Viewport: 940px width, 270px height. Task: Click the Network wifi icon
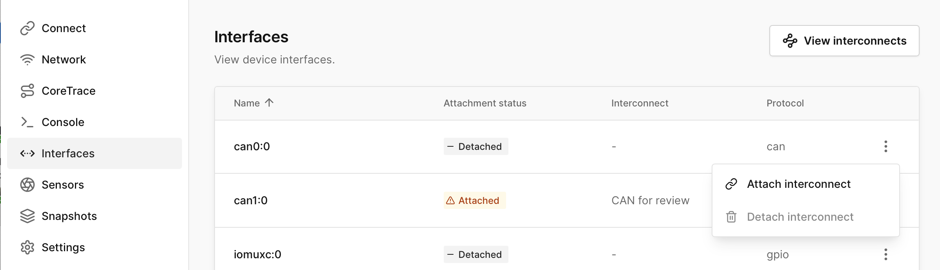pyautogui.click(x=27, y=59)
